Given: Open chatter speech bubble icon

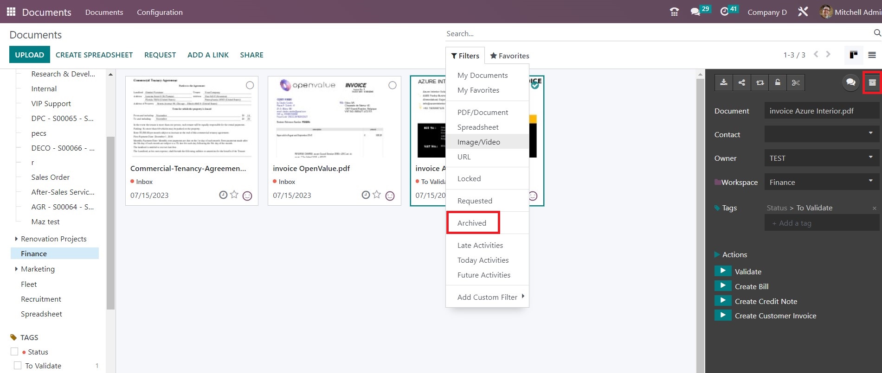Looking at the screenshot, I should [x=850, y=82].
